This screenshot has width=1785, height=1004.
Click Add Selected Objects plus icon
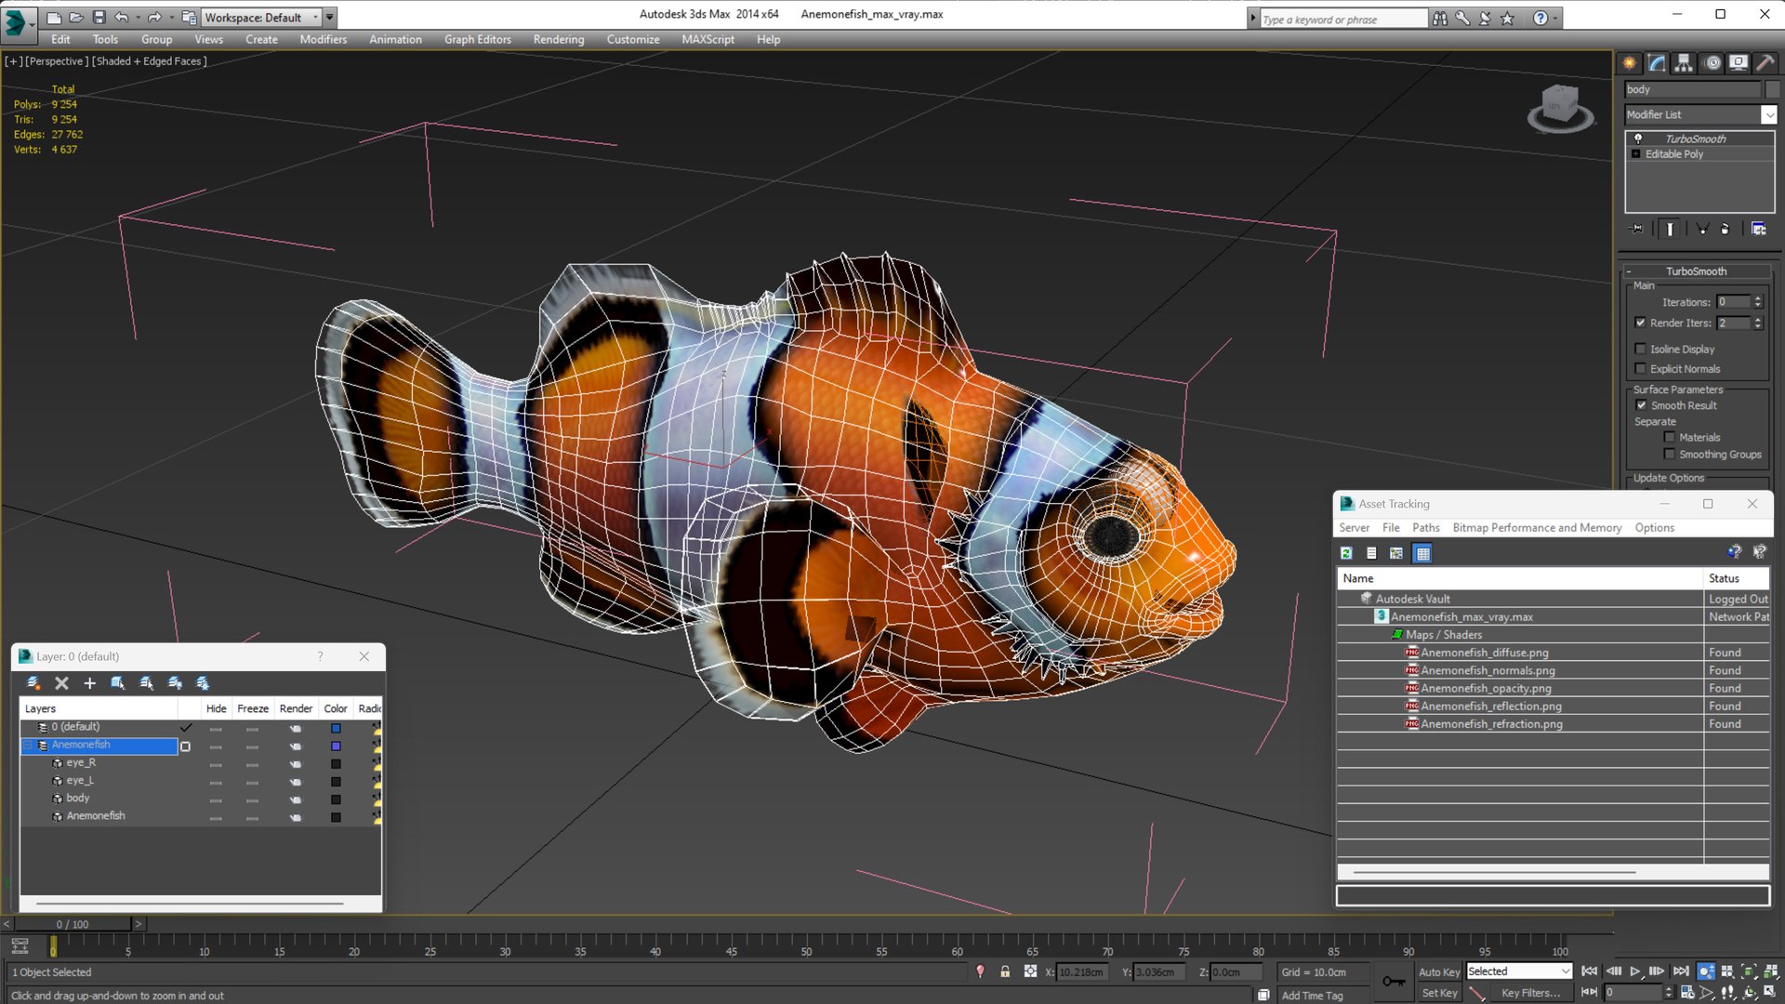89,683
